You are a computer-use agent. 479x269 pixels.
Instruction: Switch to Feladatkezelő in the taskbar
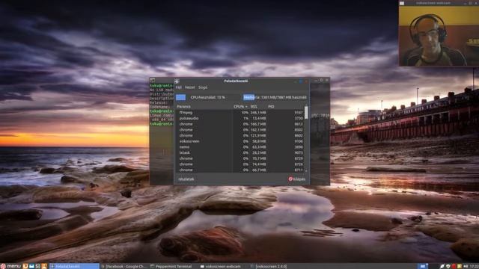click(x=74, y=266)
